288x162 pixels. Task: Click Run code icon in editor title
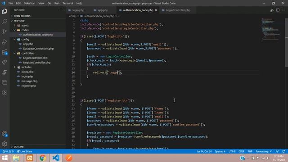[272, 10]
